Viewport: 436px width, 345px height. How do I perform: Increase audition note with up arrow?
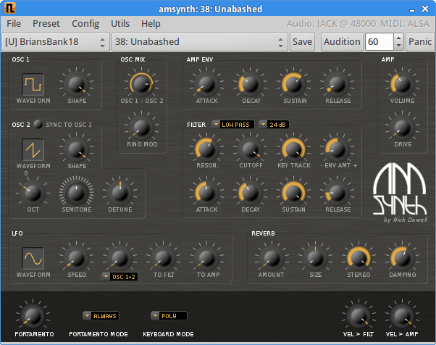click(399, 38)
